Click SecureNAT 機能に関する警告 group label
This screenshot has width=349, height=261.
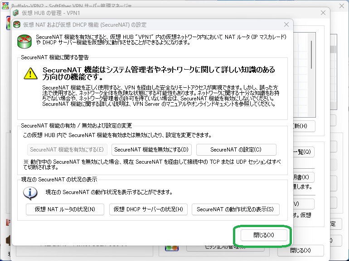[x=55, y=57]
